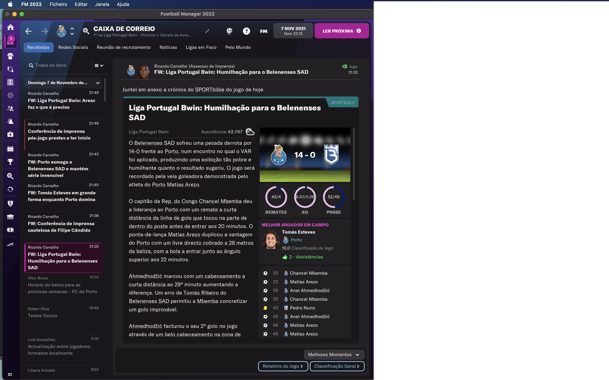Open the Schedule calendar icon in sidebar
609x380 pixels.
pos(10,149)
